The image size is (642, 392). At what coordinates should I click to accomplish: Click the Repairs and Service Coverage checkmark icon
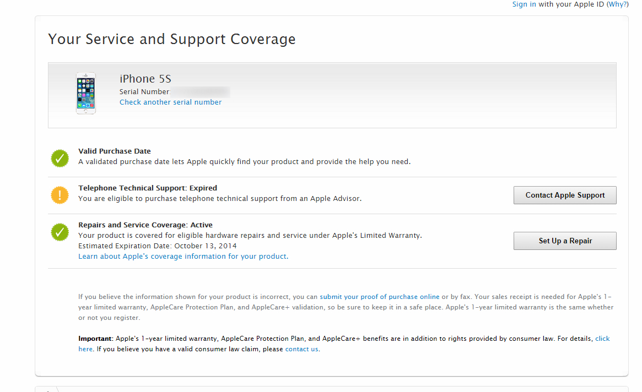pos(60,232)
